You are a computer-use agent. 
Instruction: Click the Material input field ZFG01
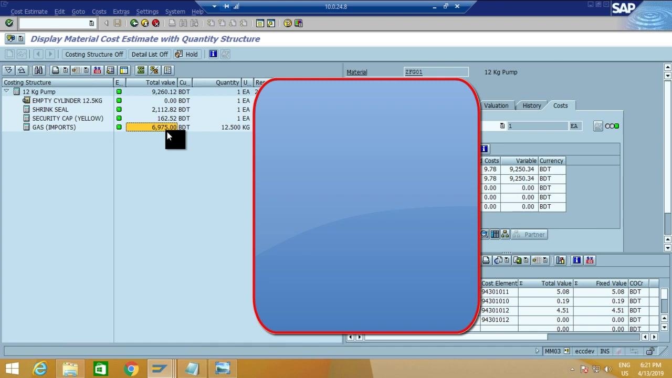[x=436, y=72]
